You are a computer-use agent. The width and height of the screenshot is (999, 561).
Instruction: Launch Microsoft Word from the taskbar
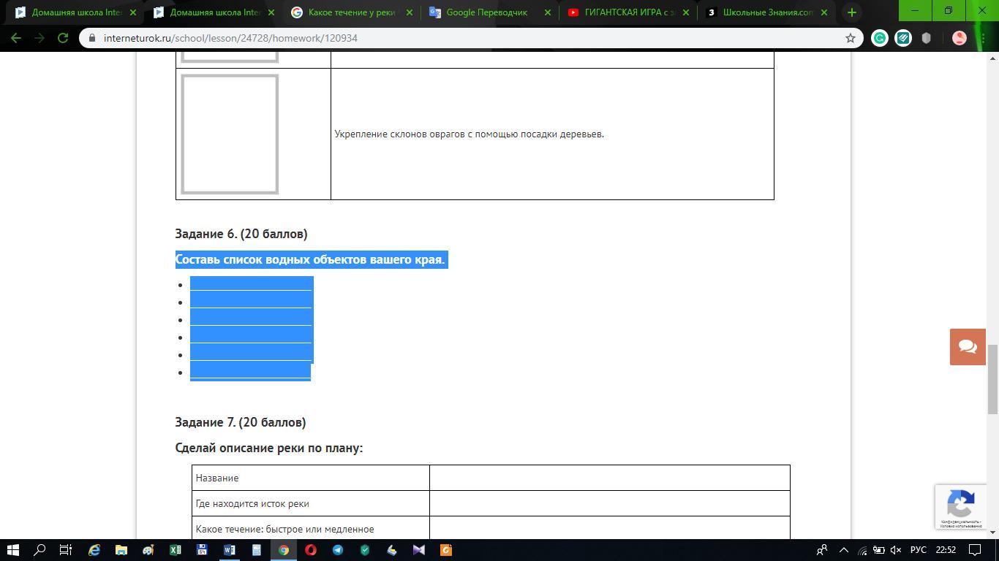[x=230, y=550]
